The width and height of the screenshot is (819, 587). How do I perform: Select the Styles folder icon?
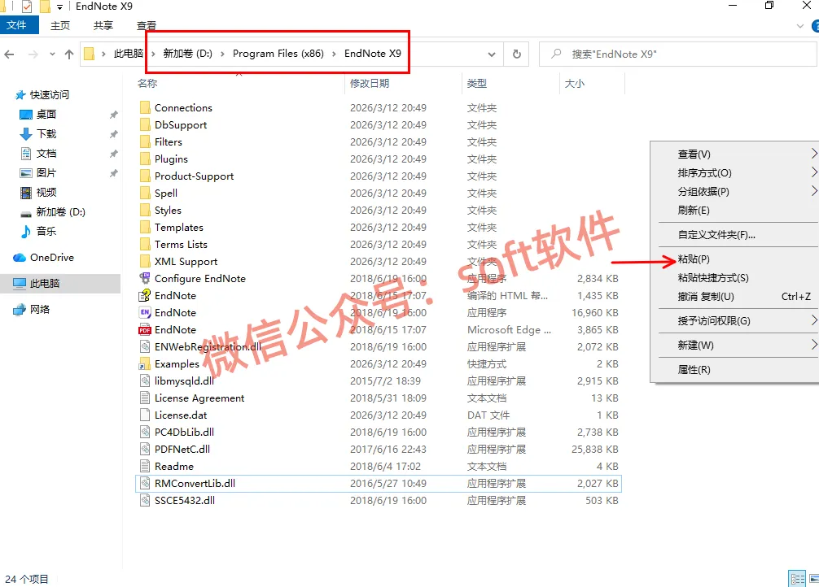pyautogui.click(x=145, y=211)
